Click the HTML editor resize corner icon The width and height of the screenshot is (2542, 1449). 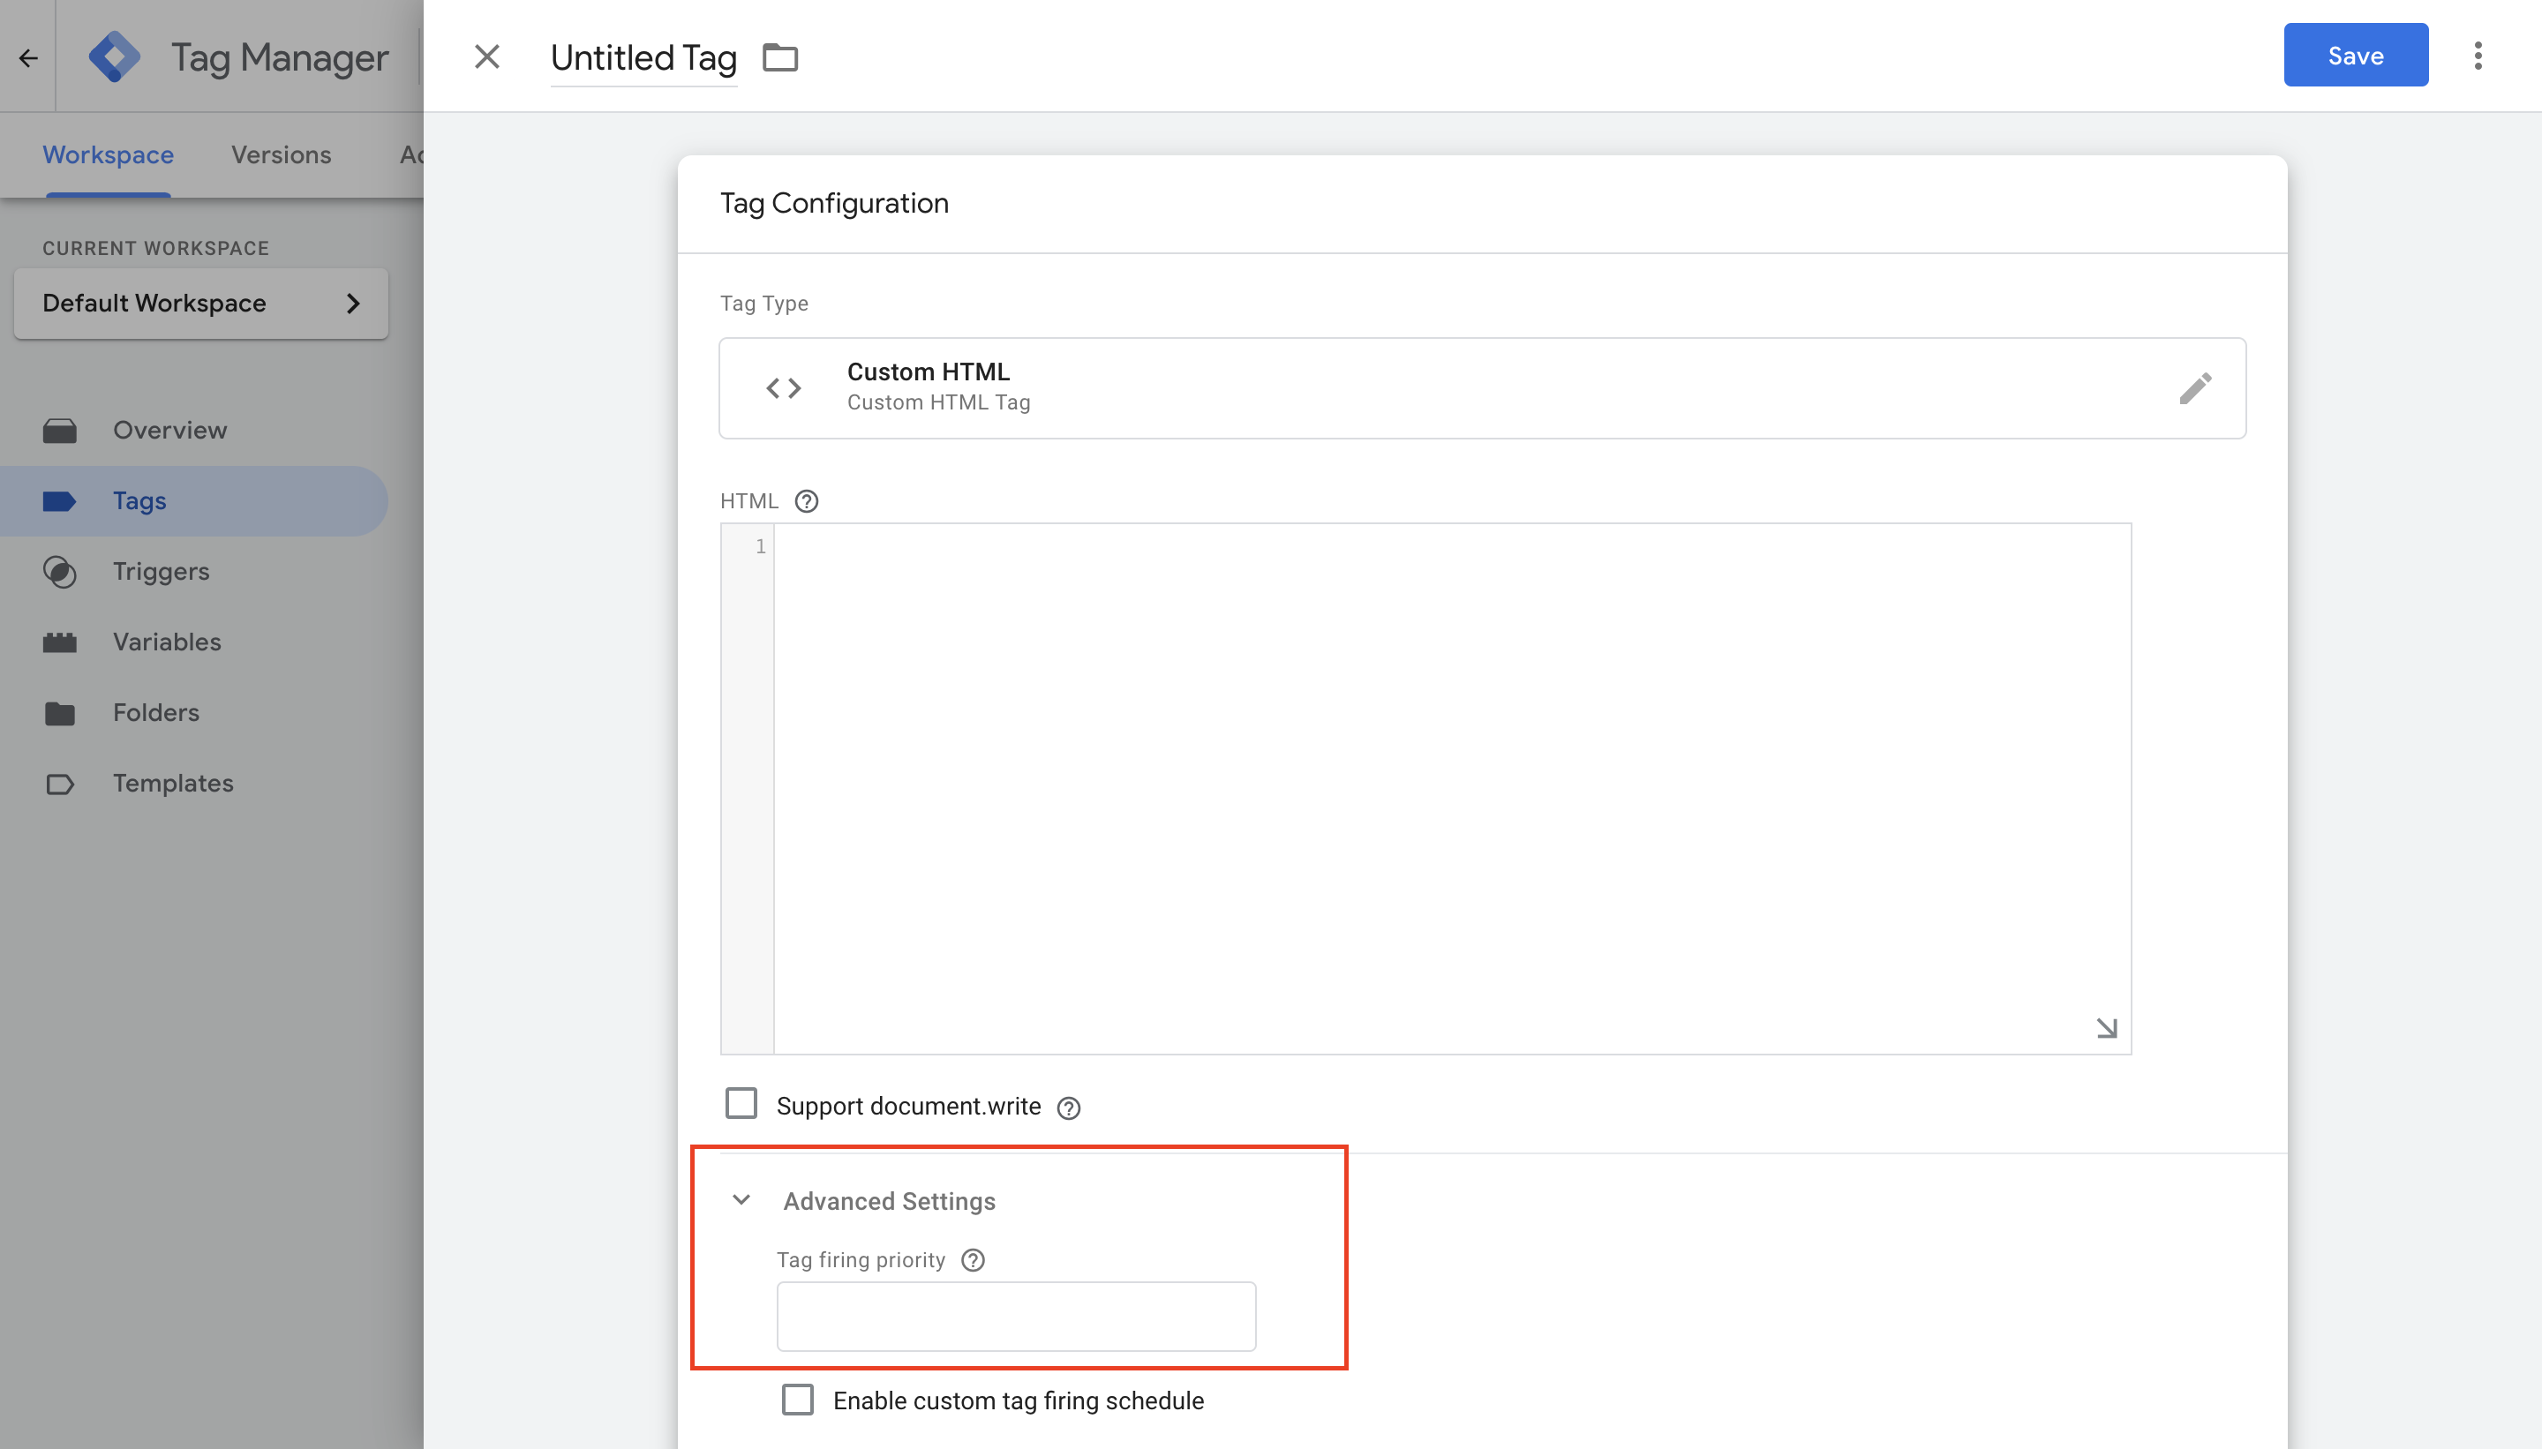pos(2106,1028)
